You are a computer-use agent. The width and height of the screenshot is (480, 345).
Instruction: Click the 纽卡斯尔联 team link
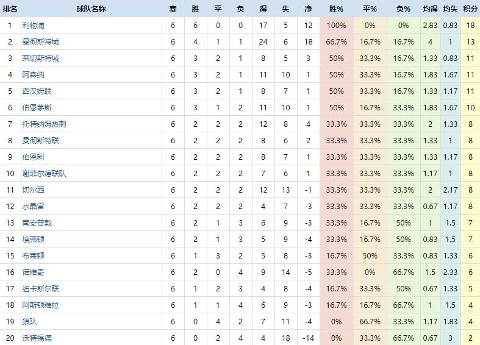coord(40,288)
